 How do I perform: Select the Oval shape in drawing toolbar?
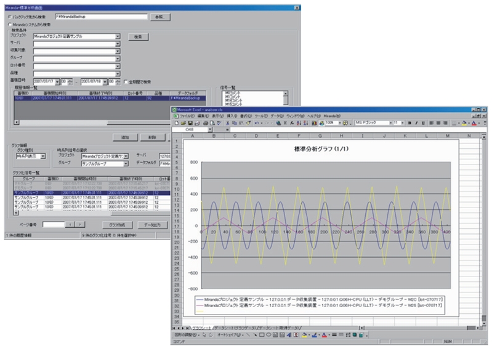[x=268, y=335]
